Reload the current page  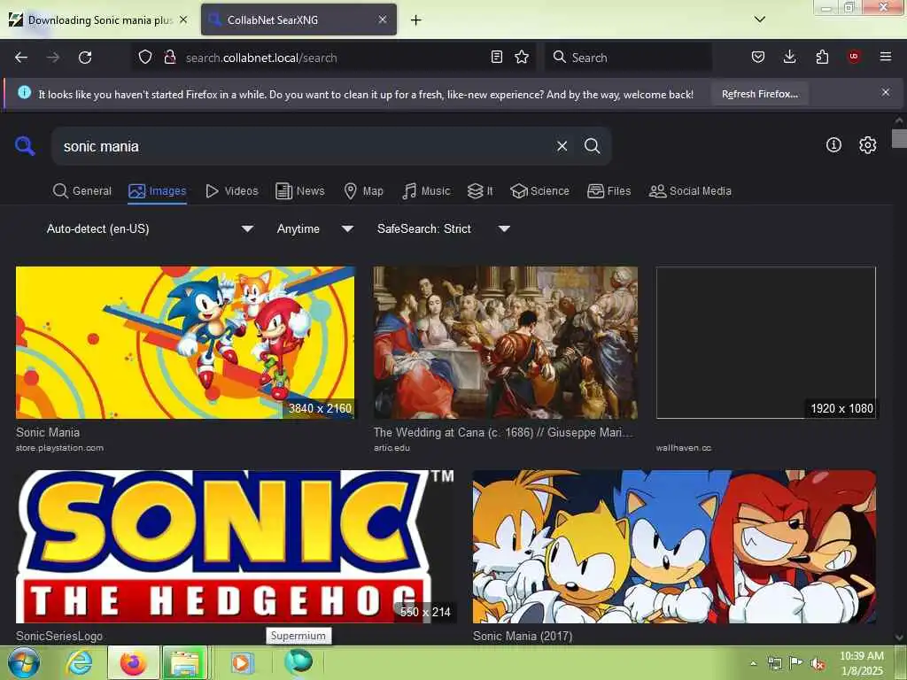85,58
